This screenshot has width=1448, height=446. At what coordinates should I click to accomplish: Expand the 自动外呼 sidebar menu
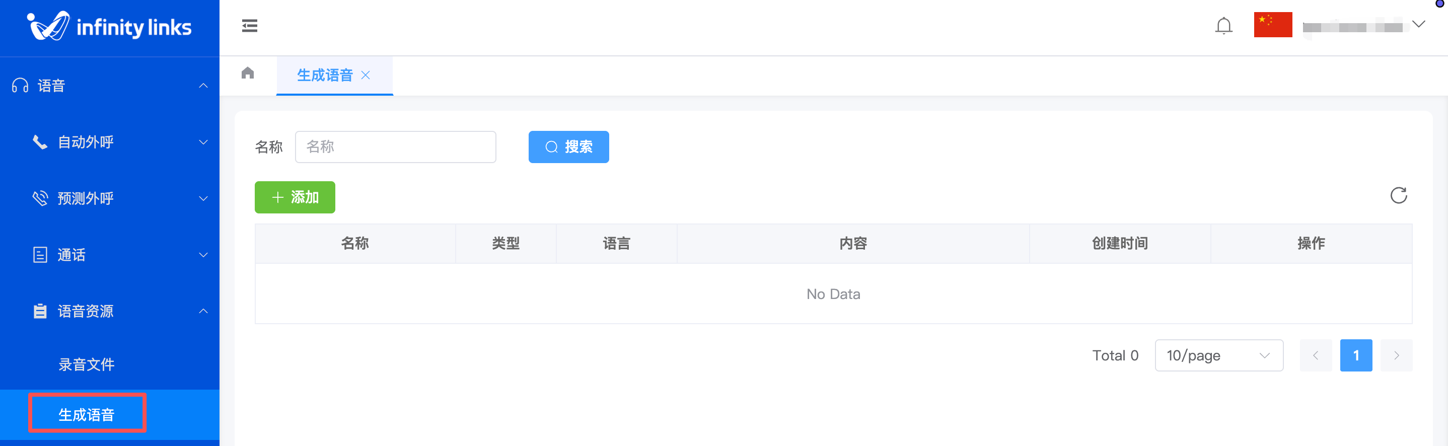[x=110, y=142]
